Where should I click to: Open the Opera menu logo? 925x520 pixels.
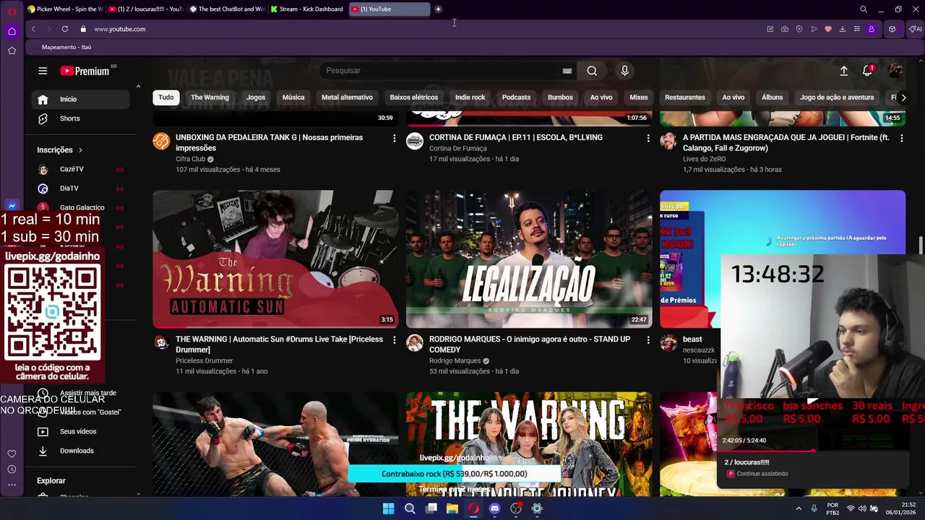click(12, 12)
